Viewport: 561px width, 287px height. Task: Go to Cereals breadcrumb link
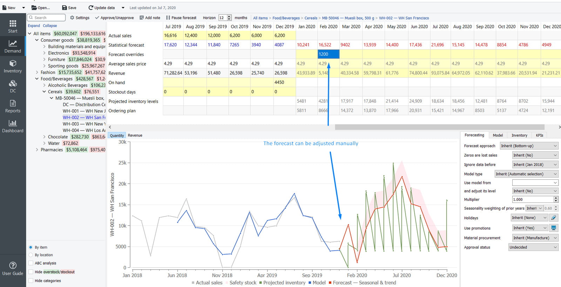(x=311, y=18)
